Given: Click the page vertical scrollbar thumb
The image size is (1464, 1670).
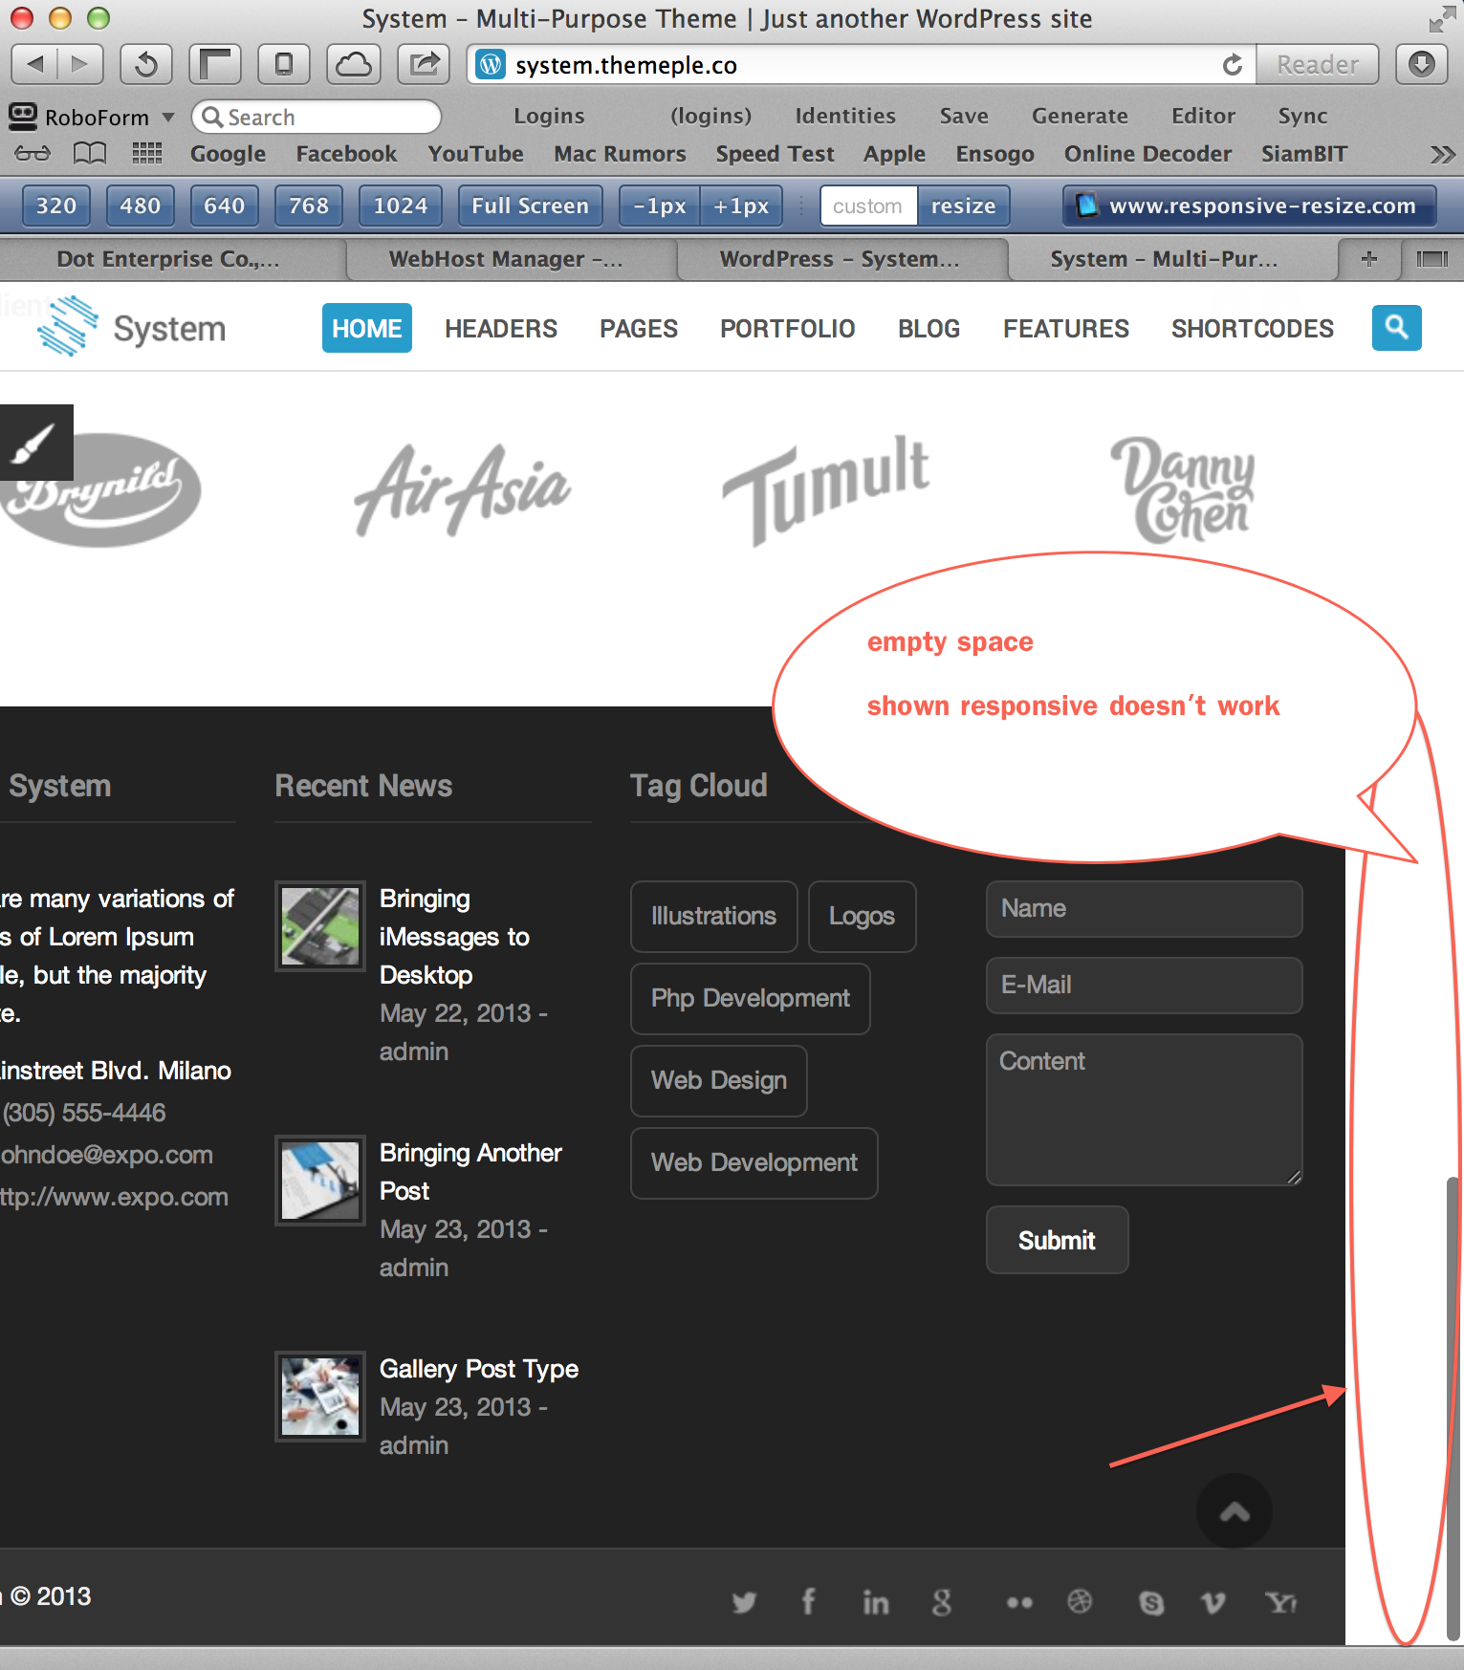Looking at the screenshot, I should tap(1453, 1407).
